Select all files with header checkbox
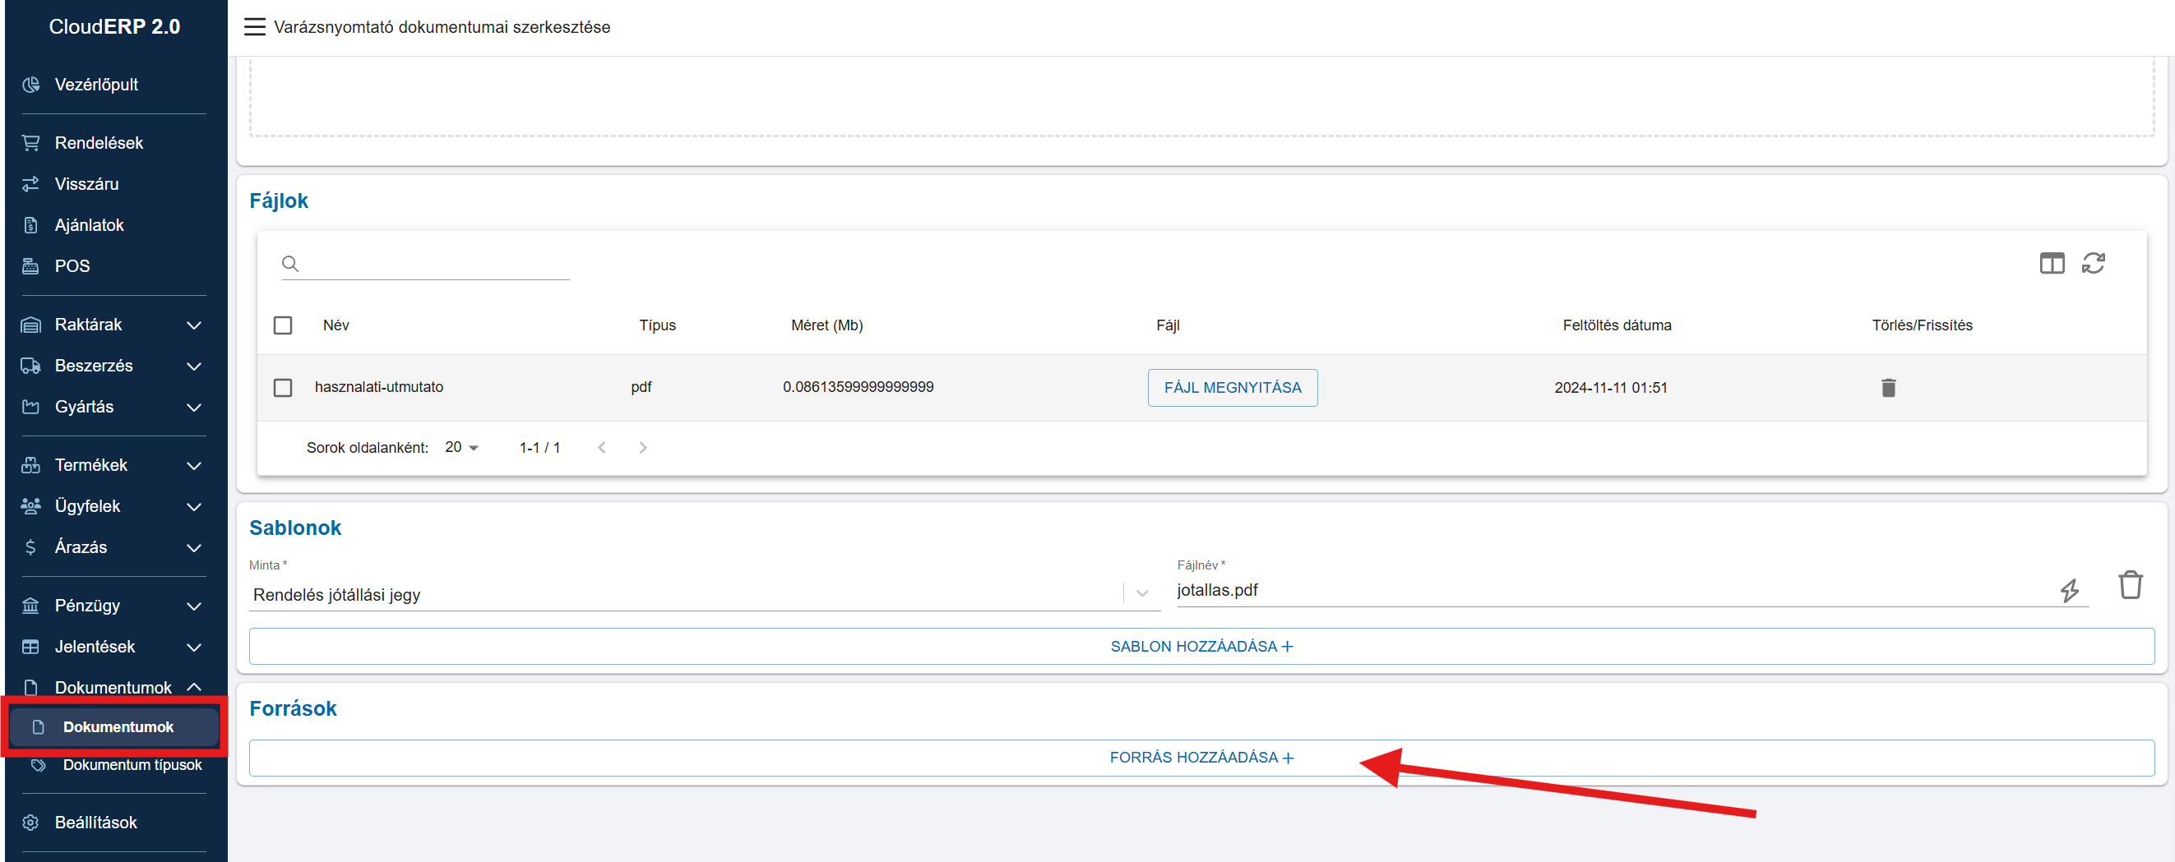 coord(283,325)
